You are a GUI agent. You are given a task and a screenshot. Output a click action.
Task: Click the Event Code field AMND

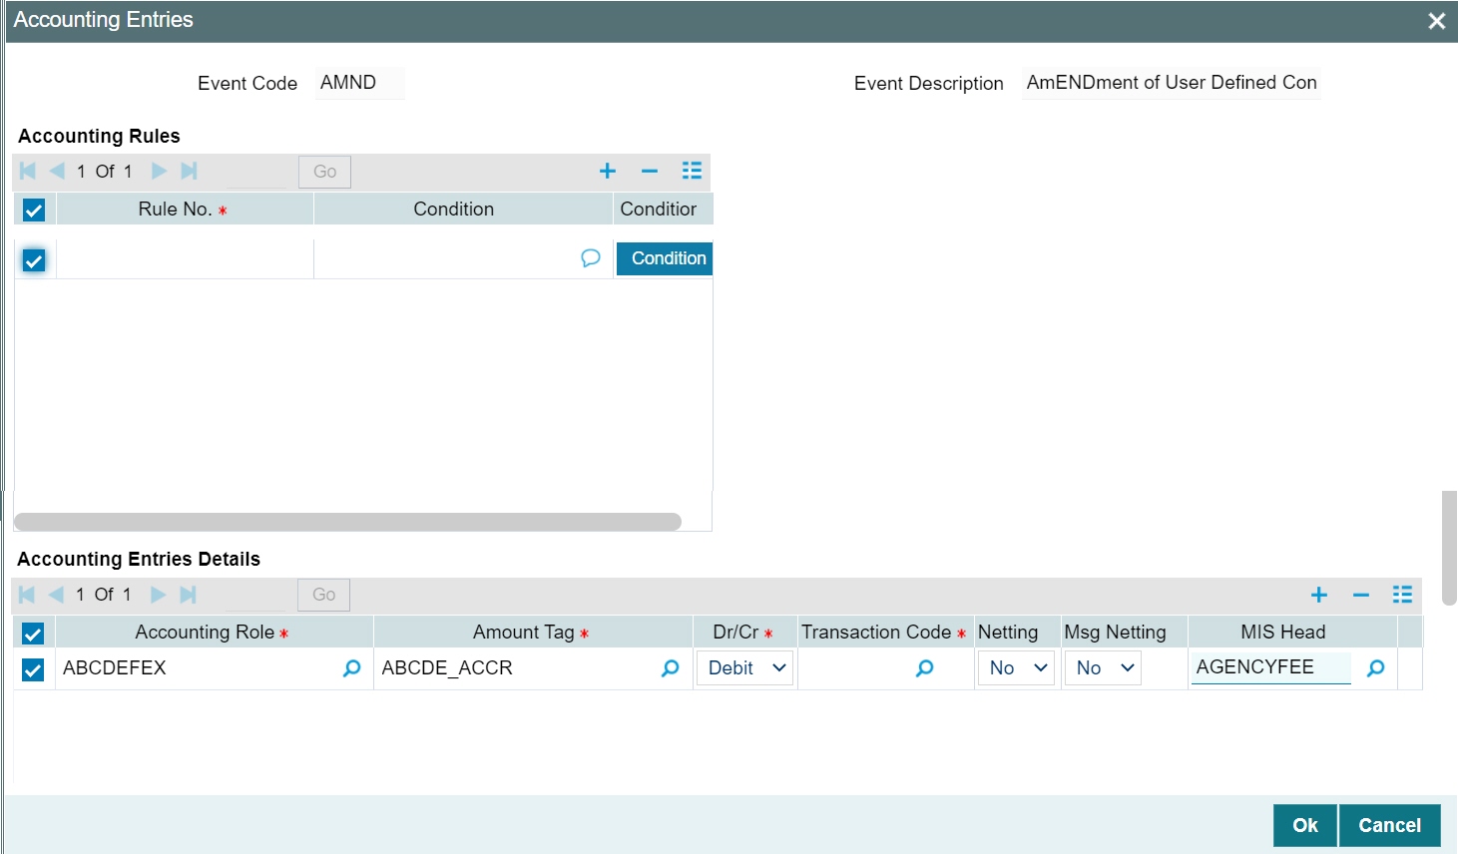click(x=360, y=83)
